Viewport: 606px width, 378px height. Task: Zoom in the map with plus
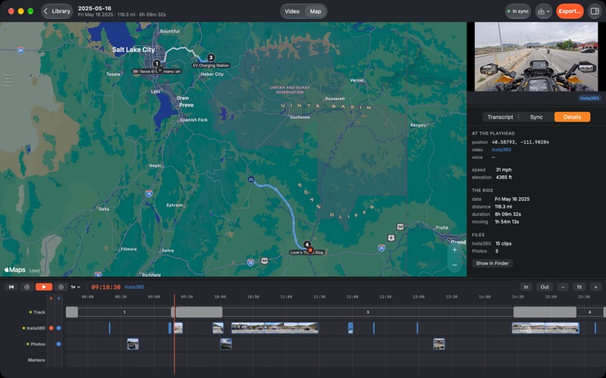click(x=454, y=250)
